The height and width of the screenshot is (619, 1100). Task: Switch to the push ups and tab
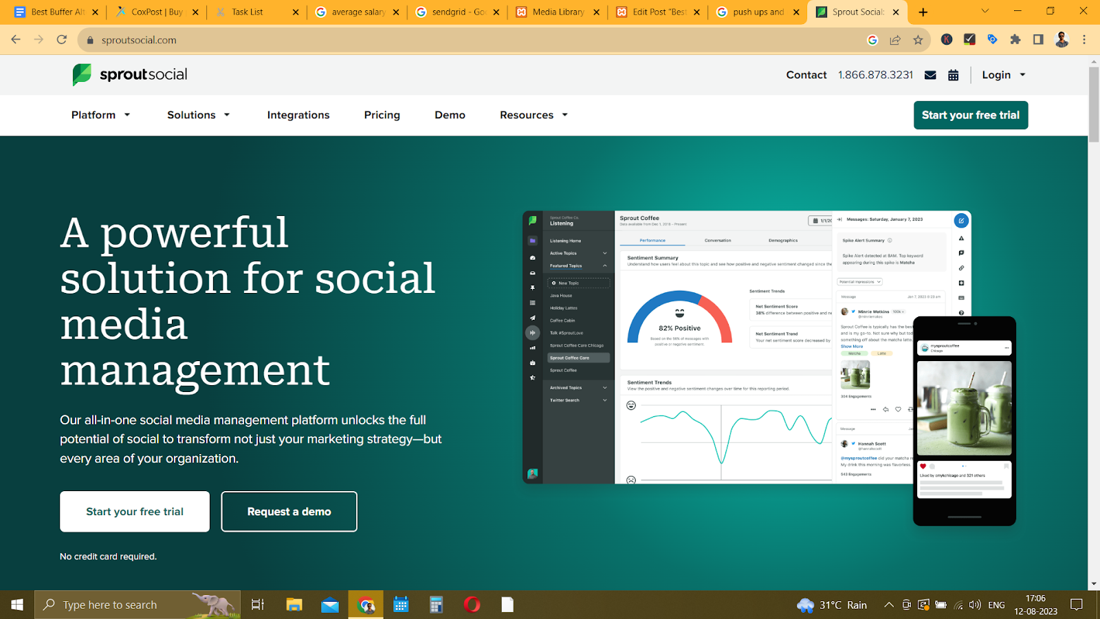[x=758, y=12]
